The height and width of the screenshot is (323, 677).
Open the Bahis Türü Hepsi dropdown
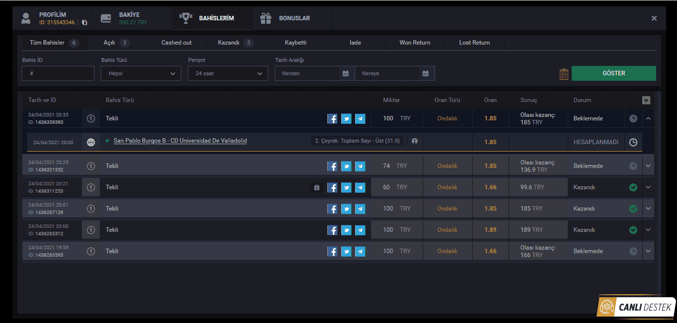click(141, 73)
